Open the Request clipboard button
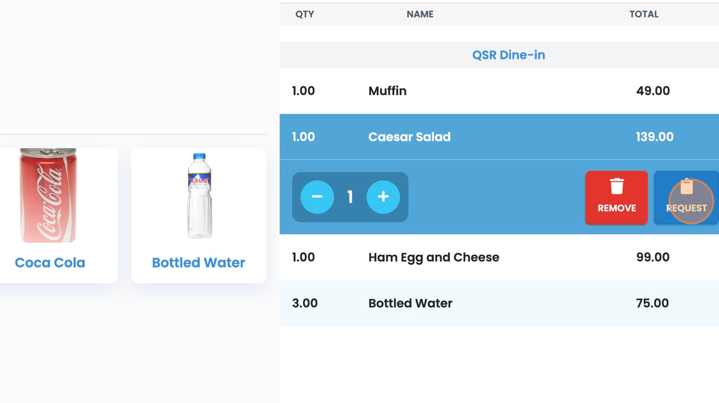The height and width of the screenshot is (403, 719). pyautogui.click(x=686, y=197)
